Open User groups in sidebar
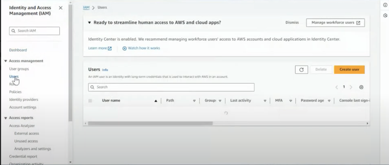The image size is (389, 165). pyautogui.click(x=19, y=69)
